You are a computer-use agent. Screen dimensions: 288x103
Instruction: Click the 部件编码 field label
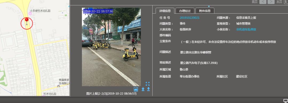click(x=165, y=35)
